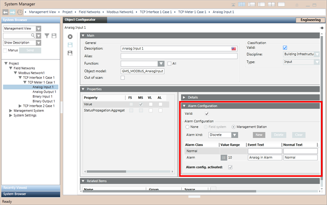Open the Alarm kind dropdown
327x205 pixels.
click(x=235, y=135)
